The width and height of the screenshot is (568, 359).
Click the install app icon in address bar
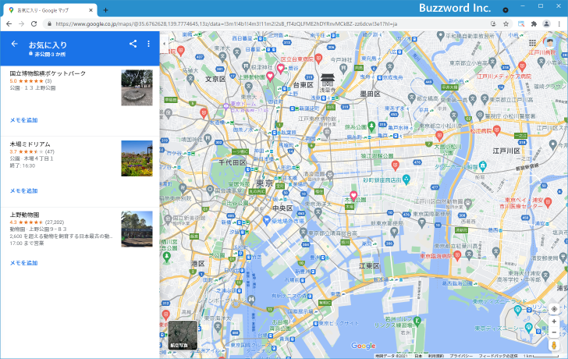493,24
